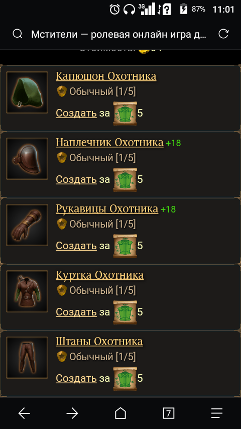Open the Наплечник Охотника link

[x=109, y=143]
